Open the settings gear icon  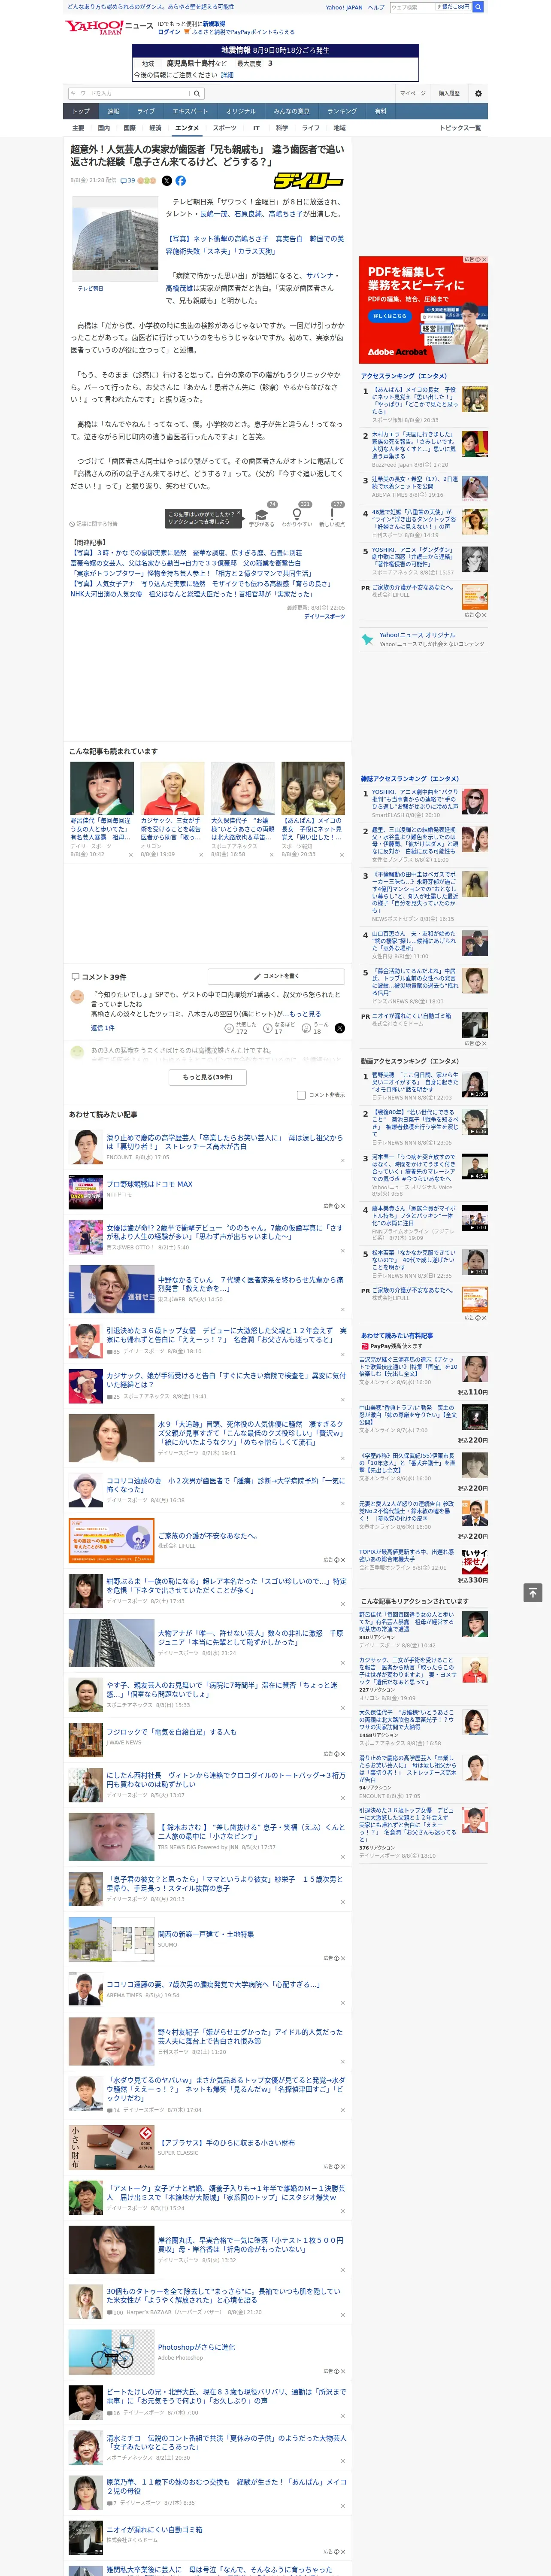[478, 93]
